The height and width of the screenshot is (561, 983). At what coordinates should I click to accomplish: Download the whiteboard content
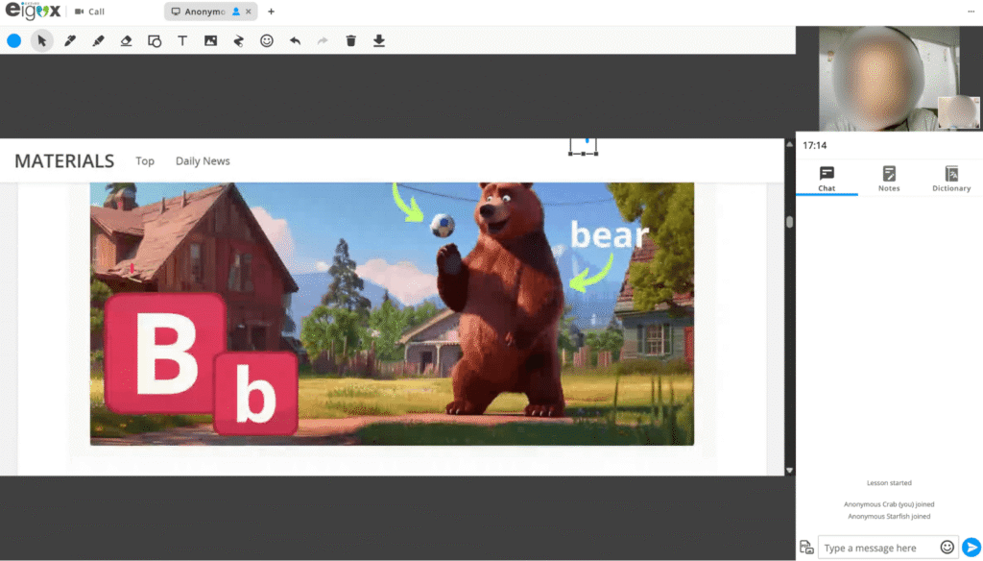pyautogui.click(x=379, y=40)
